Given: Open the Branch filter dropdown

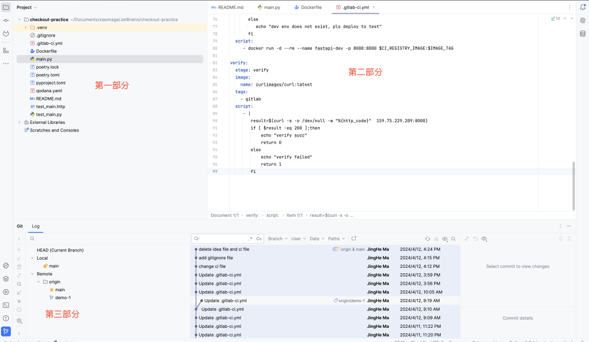Looking at the screenshot, I should (x=278, y=239).
